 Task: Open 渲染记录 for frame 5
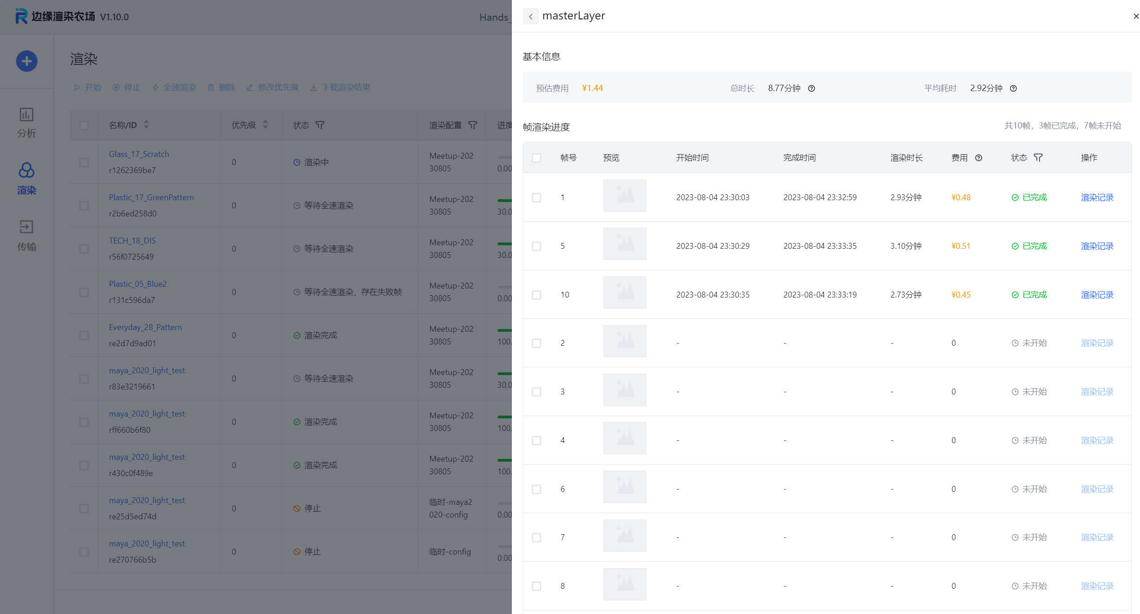[1097, 246]
